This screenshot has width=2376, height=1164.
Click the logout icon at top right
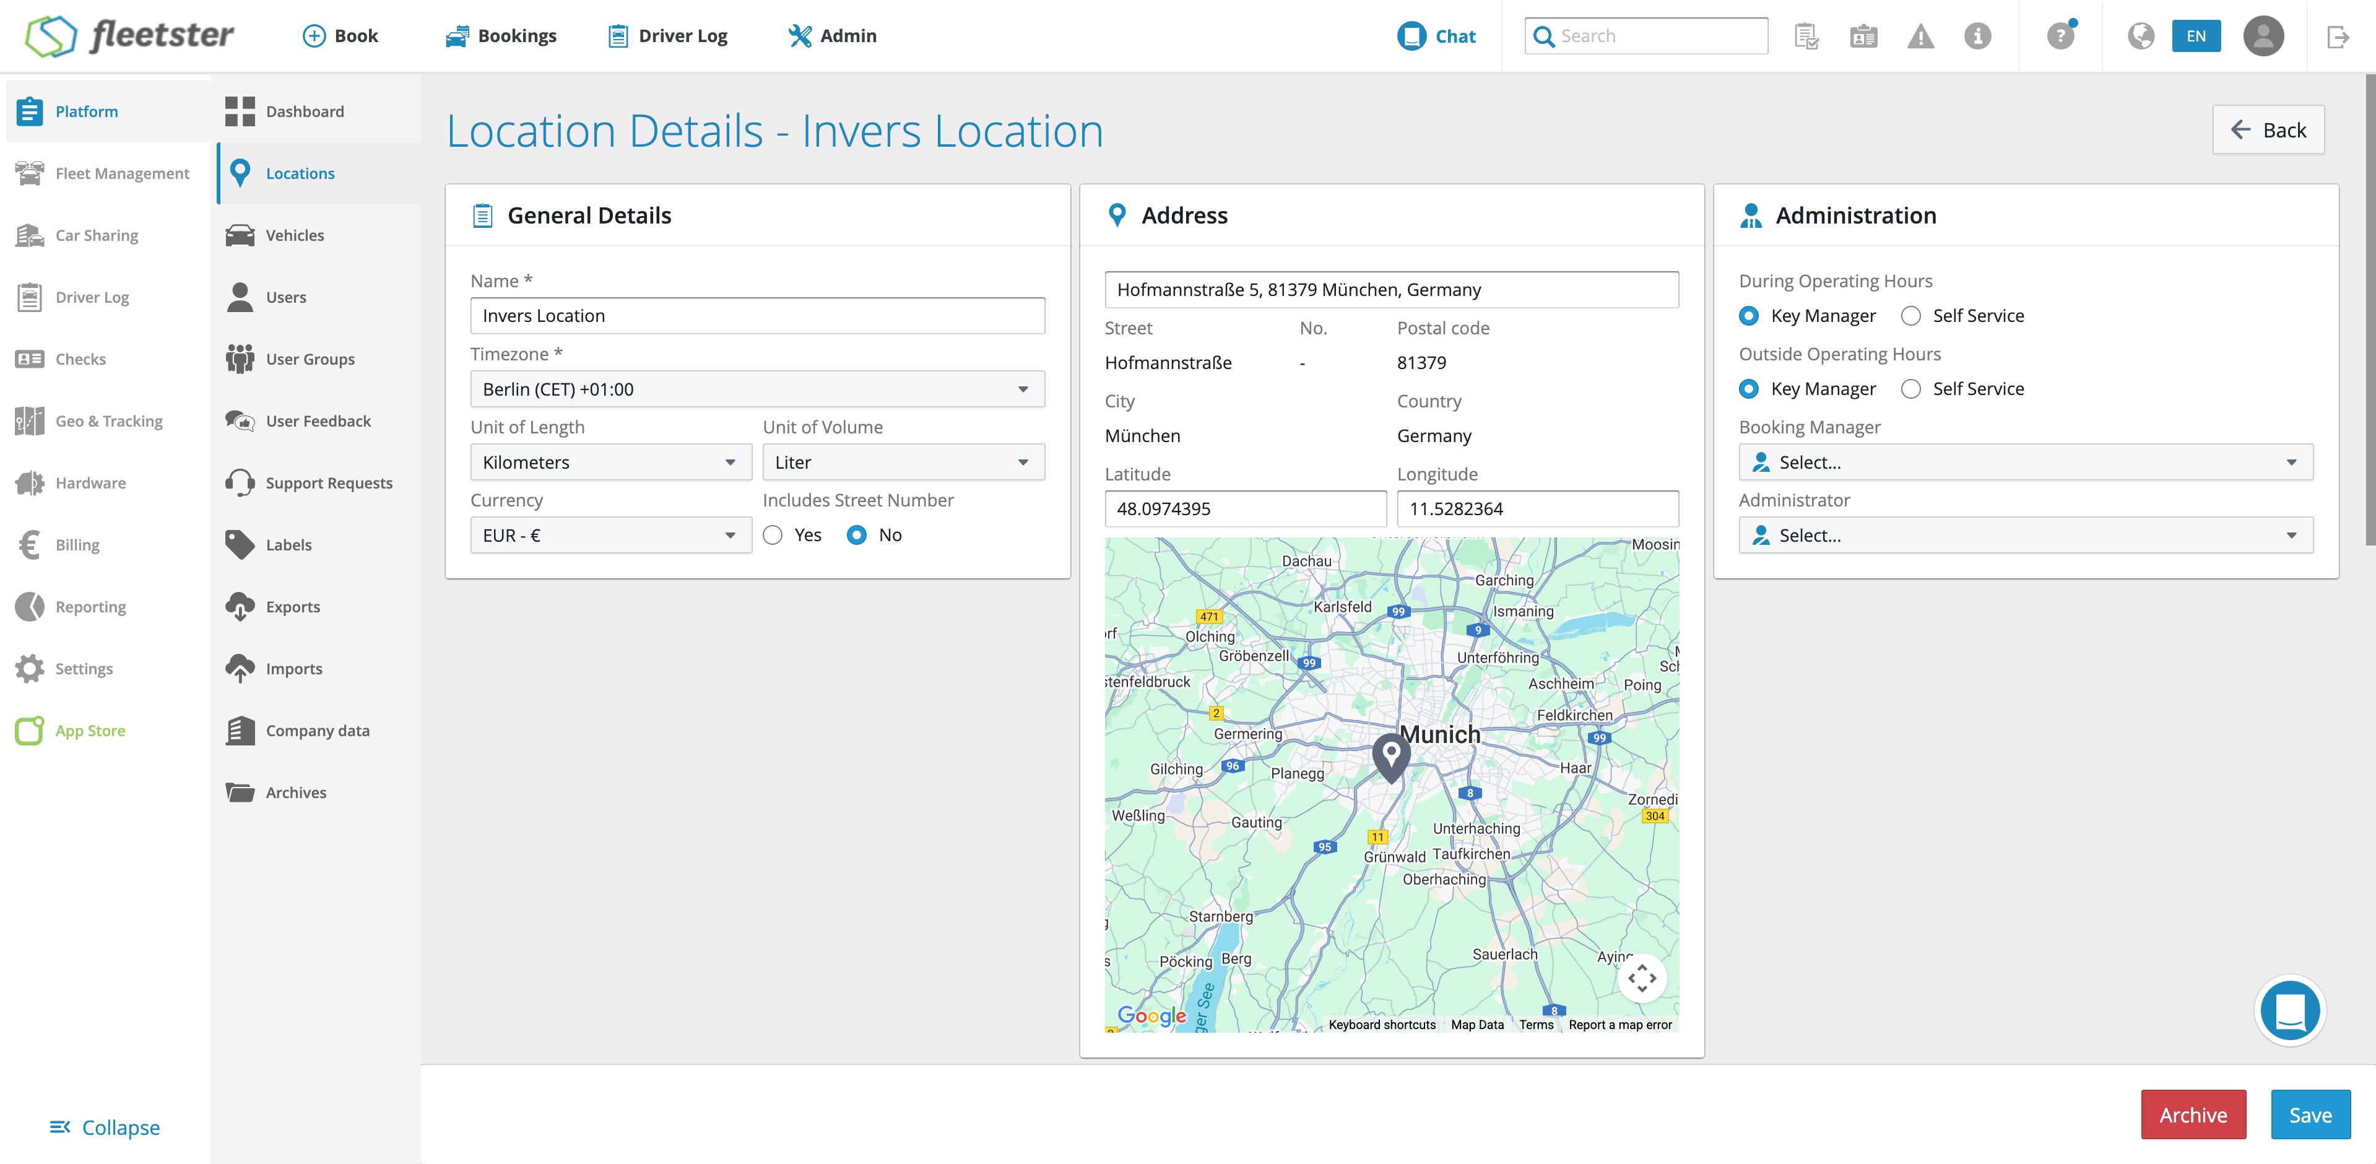click(2337, 36)
